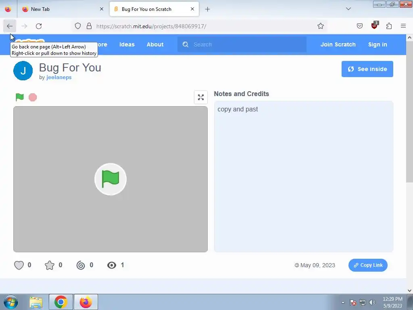This screenshot has width=413, height=310.
Task: Close the New Tab tab
Action: tap(101, 9)
